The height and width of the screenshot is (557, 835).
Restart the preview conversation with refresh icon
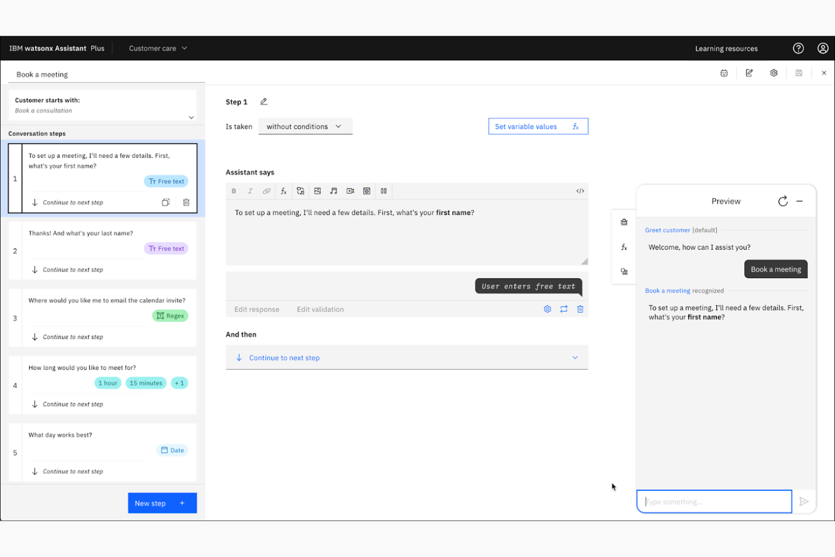coord(783,201)
